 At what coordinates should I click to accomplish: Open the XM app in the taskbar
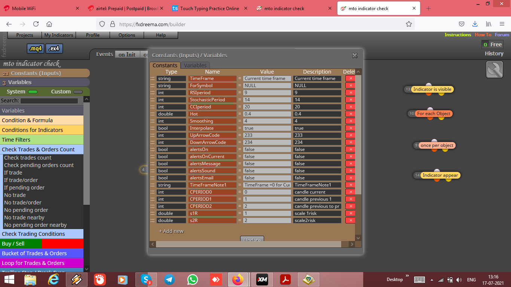[x=262, y=280]
